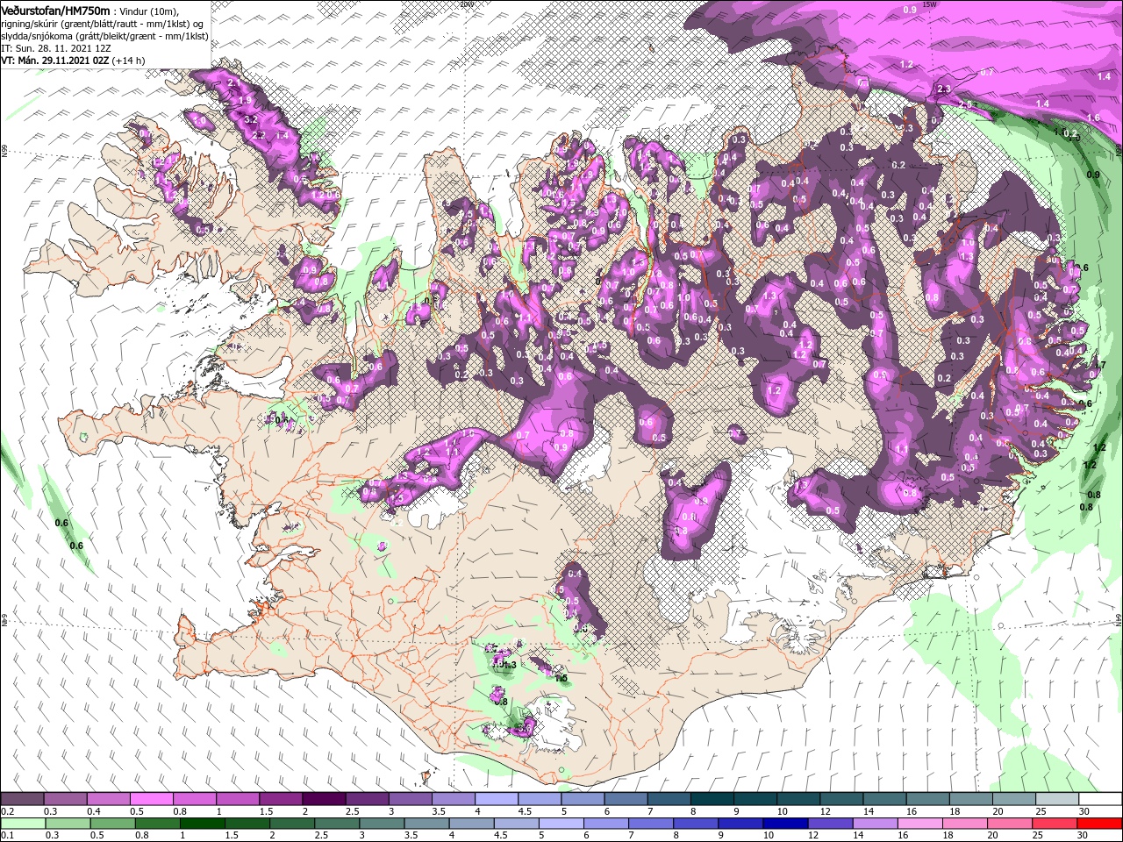1123x842 pixels.
Task: Pick the white 30 swatch in upper snow legend
Action: [x=1100, y=799]
